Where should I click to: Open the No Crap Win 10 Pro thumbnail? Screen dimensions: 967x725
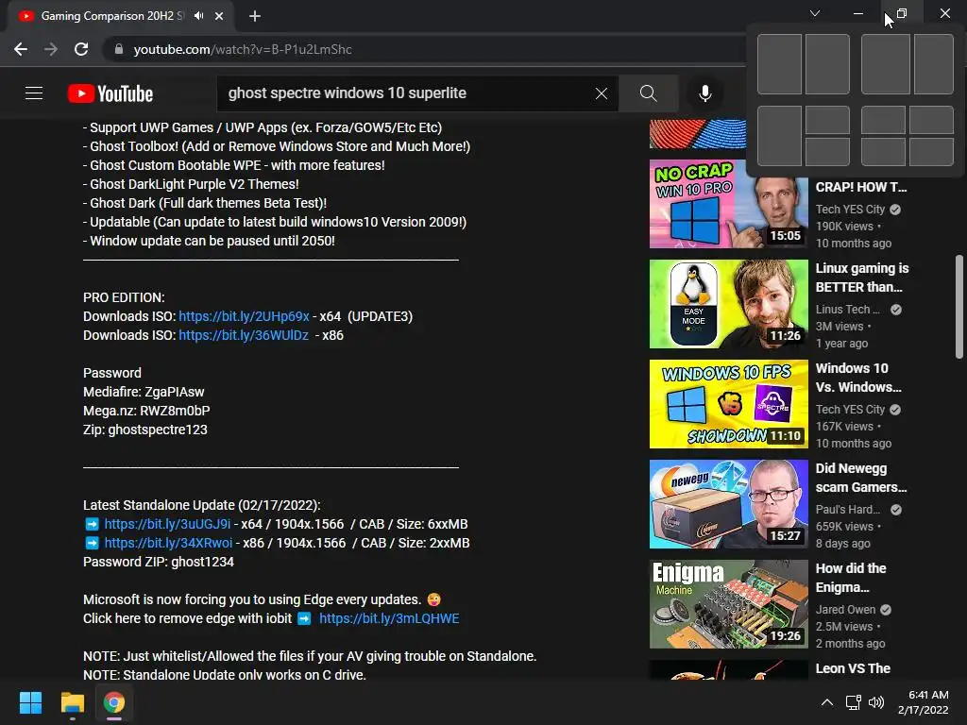click(x=728, y=204)
